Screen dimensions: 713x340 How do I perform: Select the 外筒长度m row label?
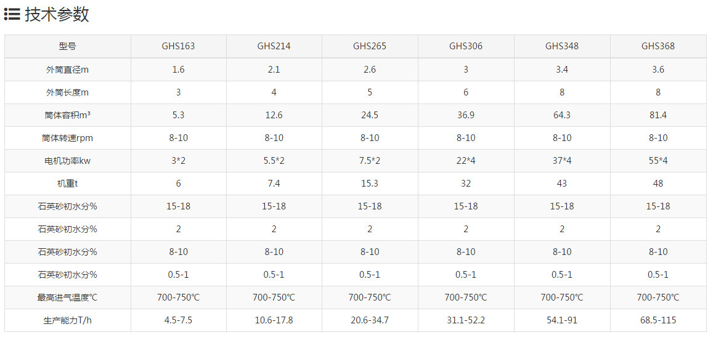(67, 92)
